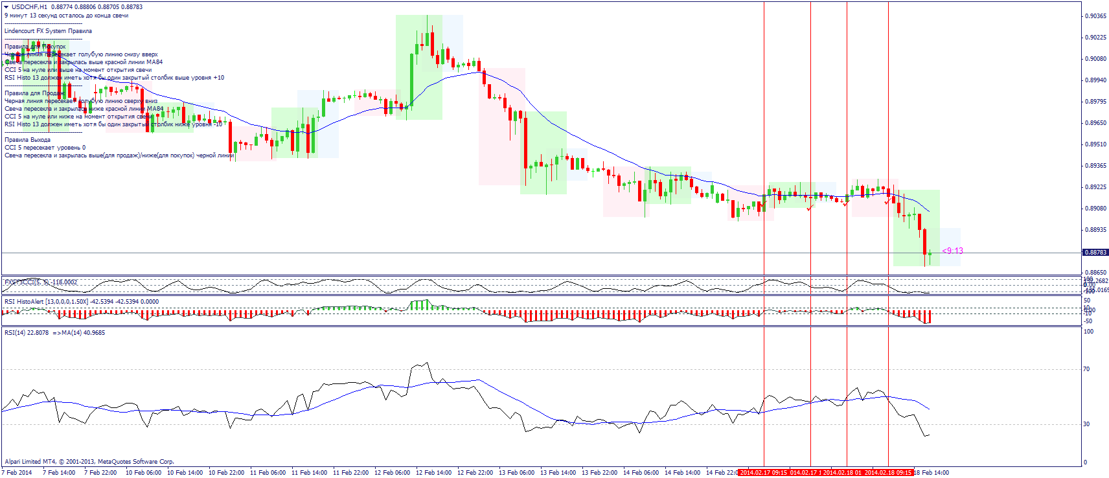Click the RSI scale value 70
The image size is (1109, 478).
point(1088,369)
